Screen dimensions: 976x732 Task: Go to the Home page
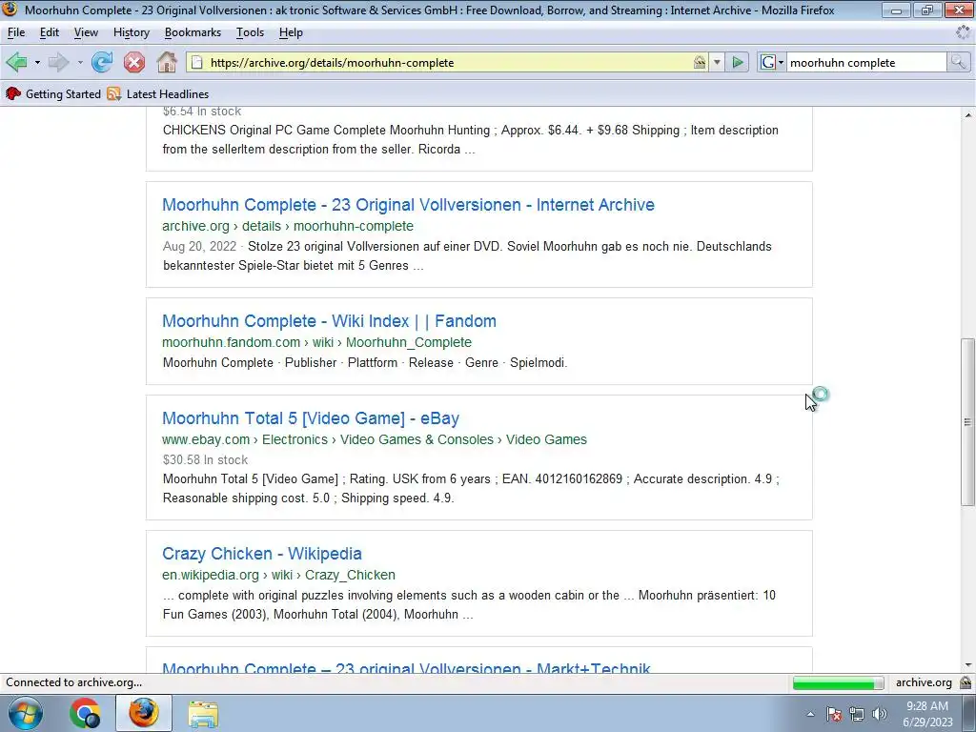coord(167,62)
